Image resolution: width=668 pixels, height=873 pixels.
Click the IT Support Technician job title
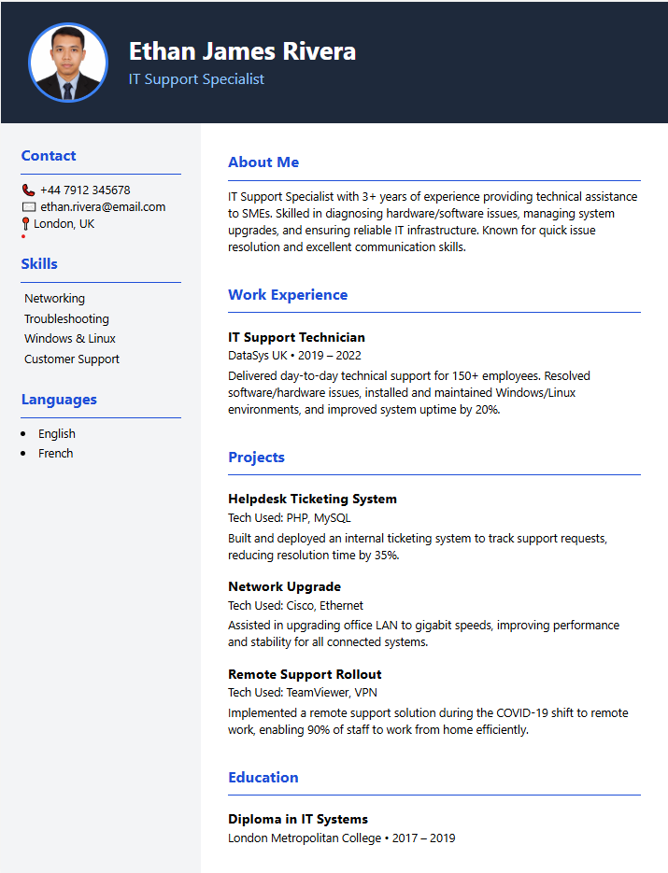(296, 338)
